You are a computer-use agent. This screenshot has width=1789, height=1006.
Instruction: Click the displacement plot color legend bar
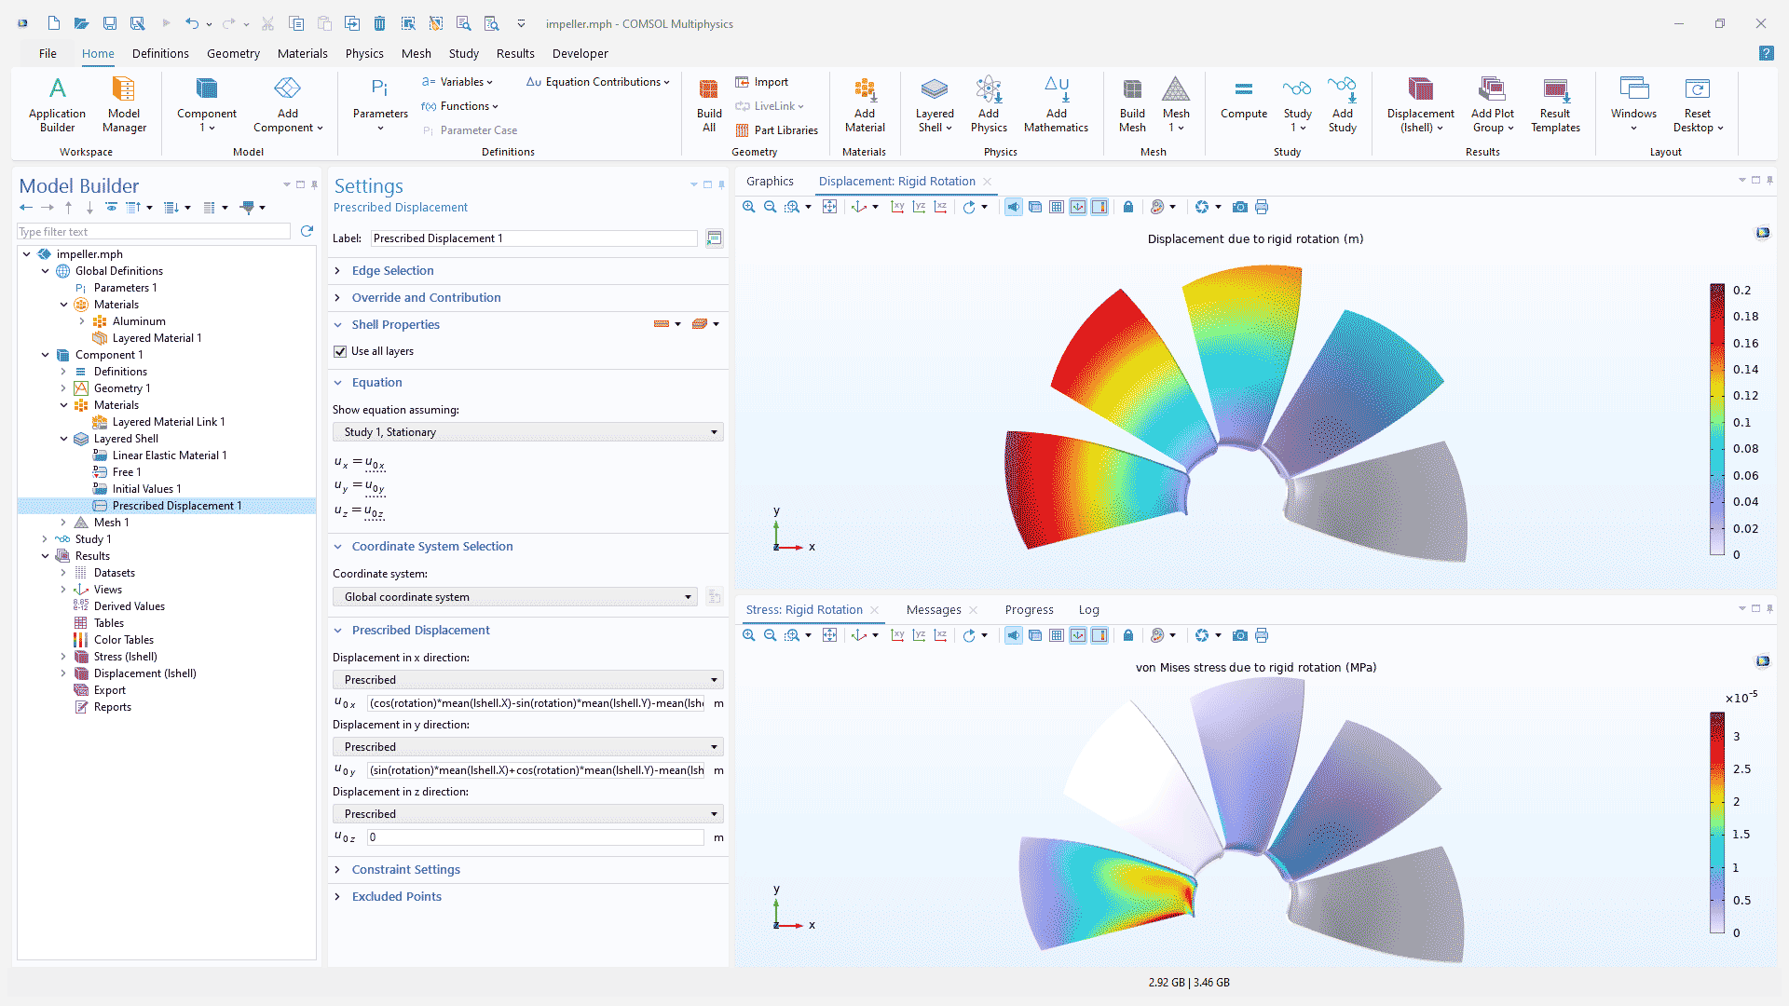click(1716, 419)
